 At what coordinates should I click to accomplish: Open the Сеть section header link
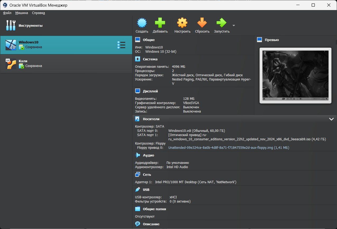[147, 174]
